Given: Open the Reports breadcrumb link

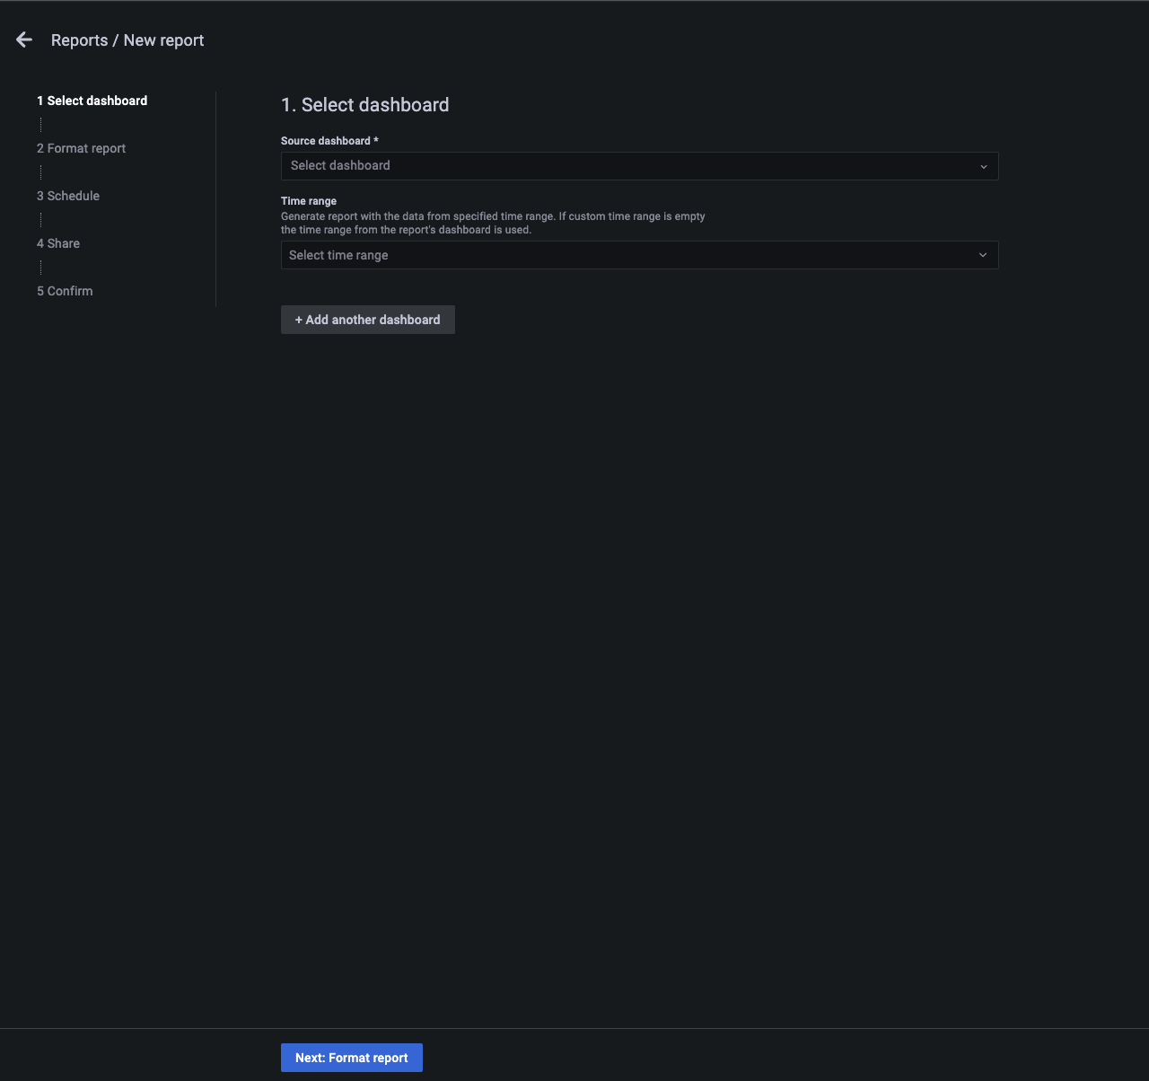Looking at the screenshot, I should point(79,40).
